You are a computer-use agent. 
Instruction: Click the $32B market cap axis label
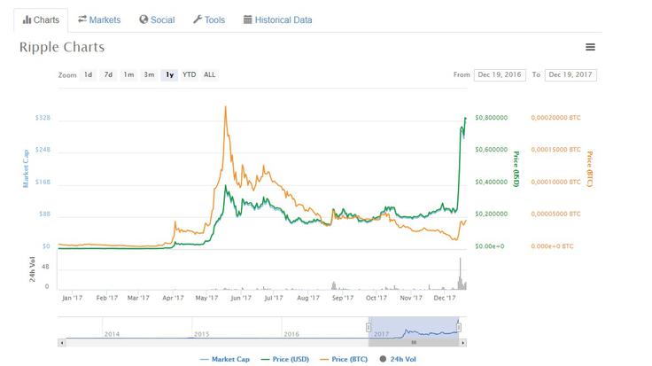point(43,118)
